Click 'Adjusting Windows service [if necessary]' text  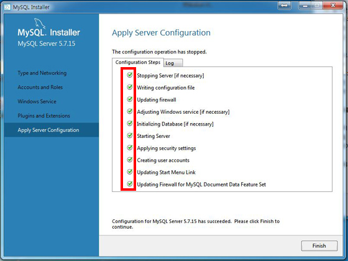(x=183, y=112)
